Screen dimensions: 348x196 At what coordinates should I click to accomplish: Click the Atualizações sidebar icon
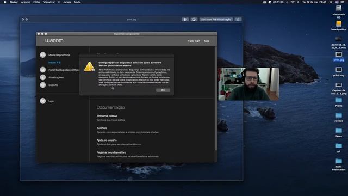(x=43, y=77)
